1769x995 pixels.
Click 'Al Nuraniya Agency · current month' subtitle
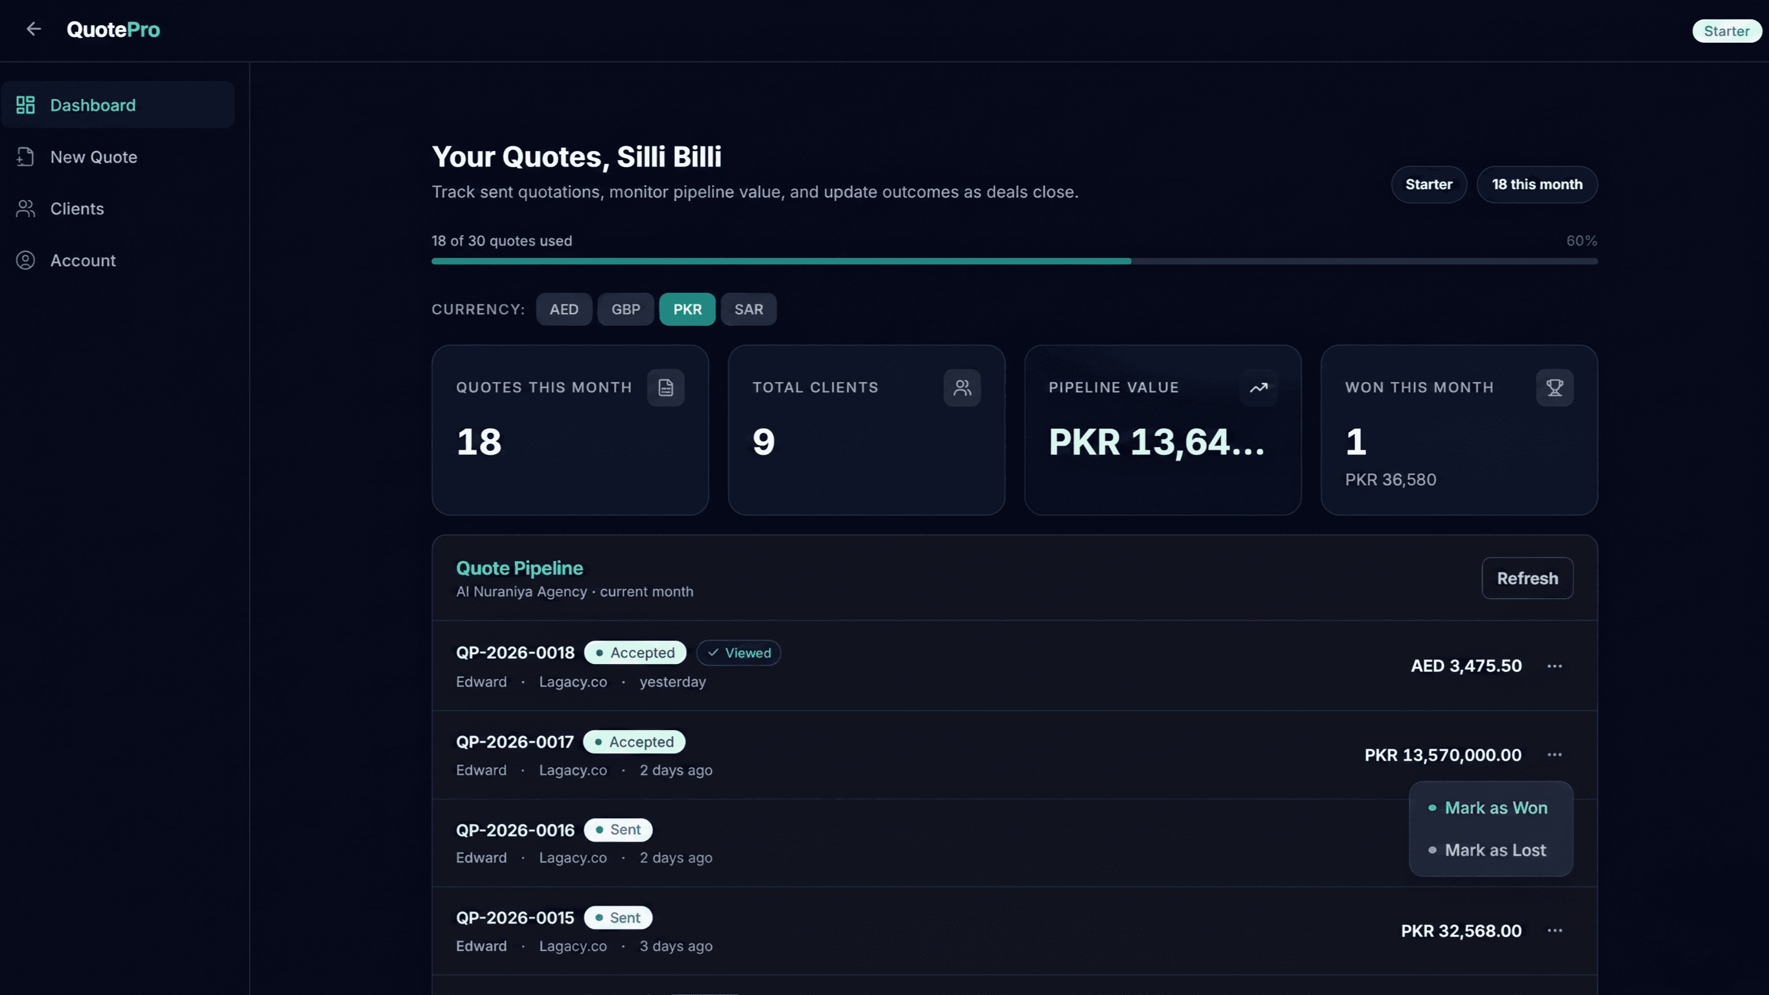[x=575, y=591]
